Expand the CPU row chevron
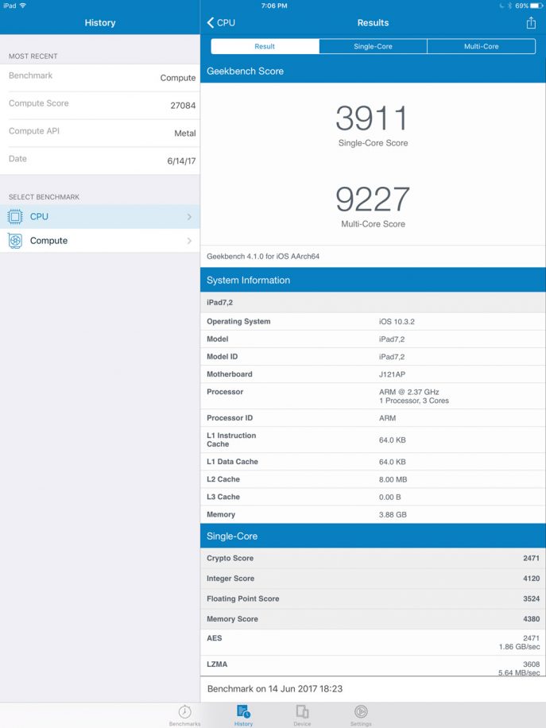The width and height of the screenshot is (546, 728). point(189,217)
